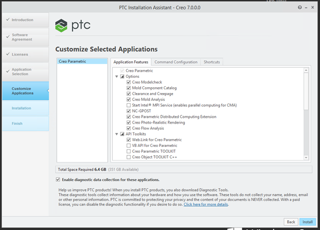Viewport: 320px width, 230px height.
Task: Click feature list scrollbar down arrow
Action: [306, 157]
